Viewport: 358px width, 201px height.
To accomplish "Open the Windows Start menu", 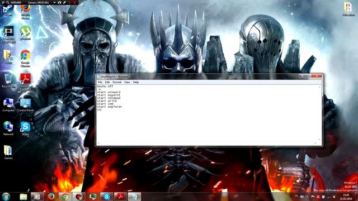I will (6, 197).
